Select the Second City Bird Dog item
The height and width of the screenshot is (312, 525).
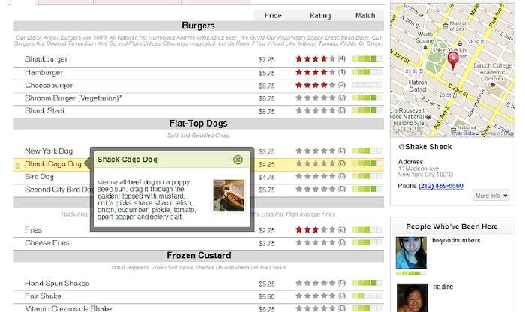[58, 190]
